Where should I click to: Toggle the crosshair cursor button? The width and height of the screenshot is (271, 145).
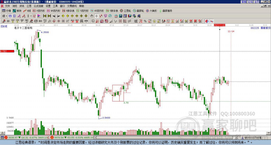point(97,16)
